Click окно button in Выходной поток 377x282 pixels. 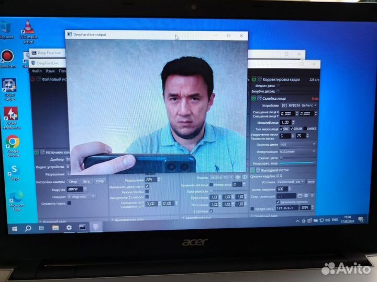311,182
